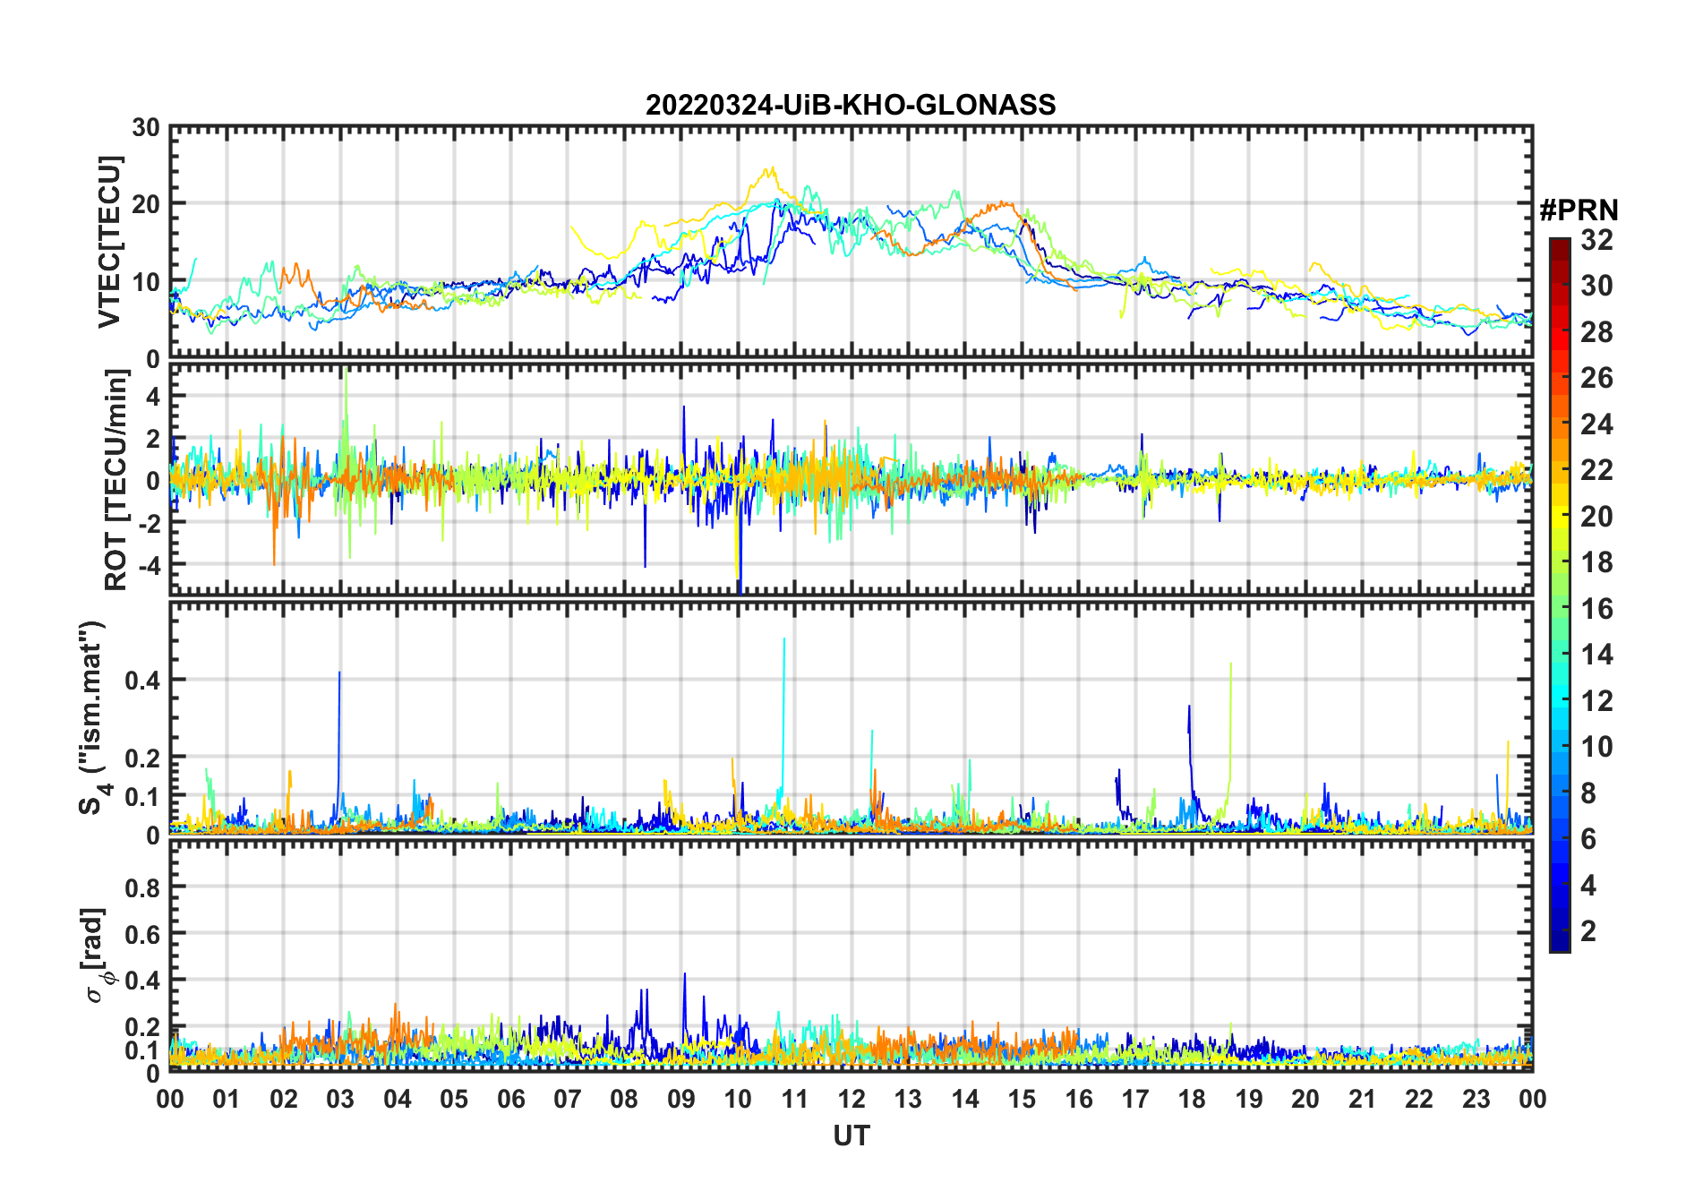The width and height of the screenshot is (1703, 1191).
Task: Click colorbar tick label 22
Action: click(x=1596, y=470)
